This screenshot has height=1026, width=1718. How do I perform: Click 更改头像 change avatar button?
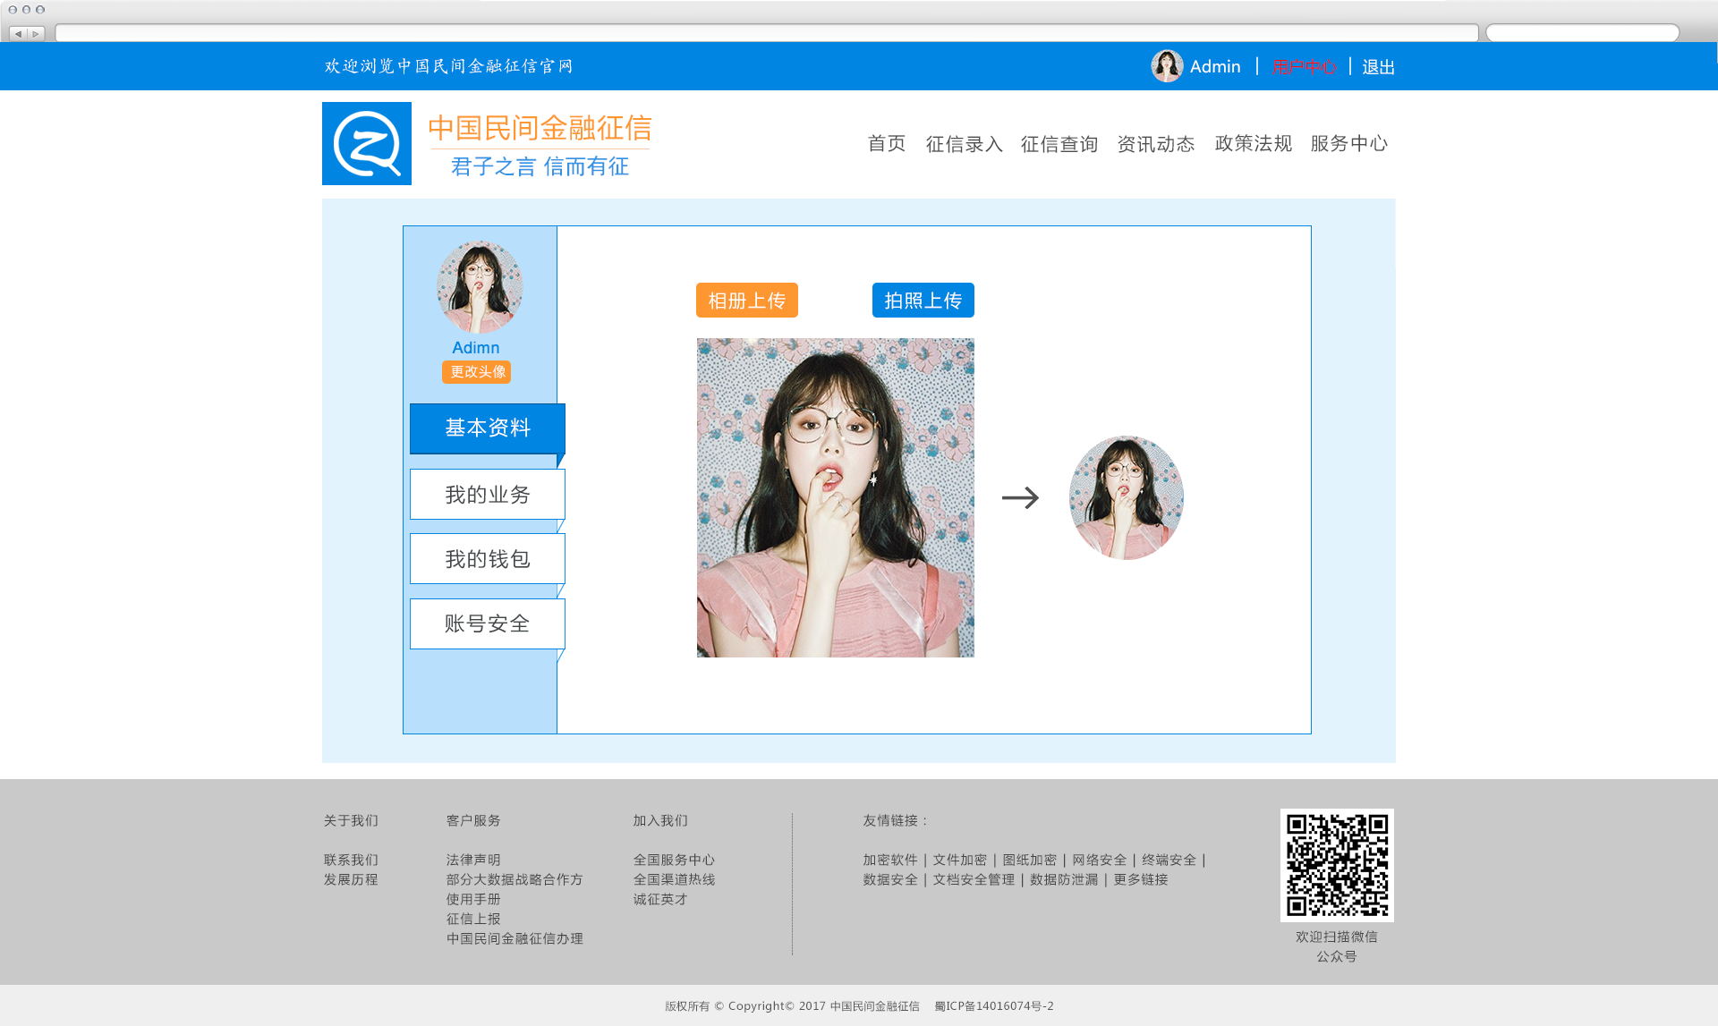(x=477, y=372)
